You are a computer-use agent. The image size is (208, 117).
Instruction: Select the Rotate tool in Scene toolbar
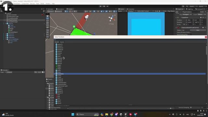pyautogui.click(x=47, y=20)
